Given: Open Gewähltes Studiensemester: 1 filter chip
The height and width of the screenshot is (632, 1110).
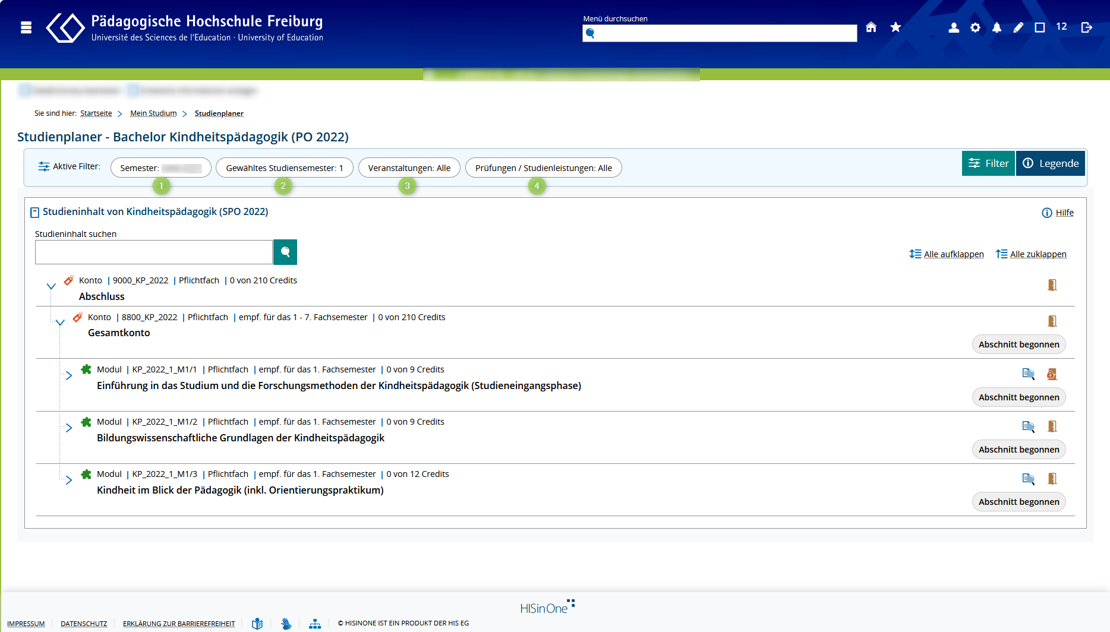Looking at the screenshot, I should (x=285, y=168).
